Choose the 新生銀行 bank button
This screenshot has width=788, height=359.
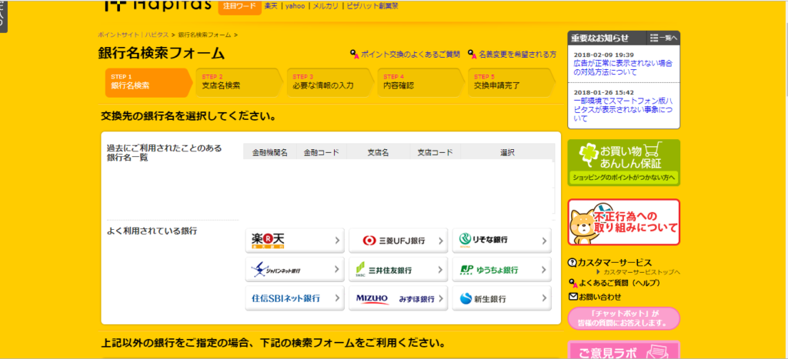tap(502, 298)
